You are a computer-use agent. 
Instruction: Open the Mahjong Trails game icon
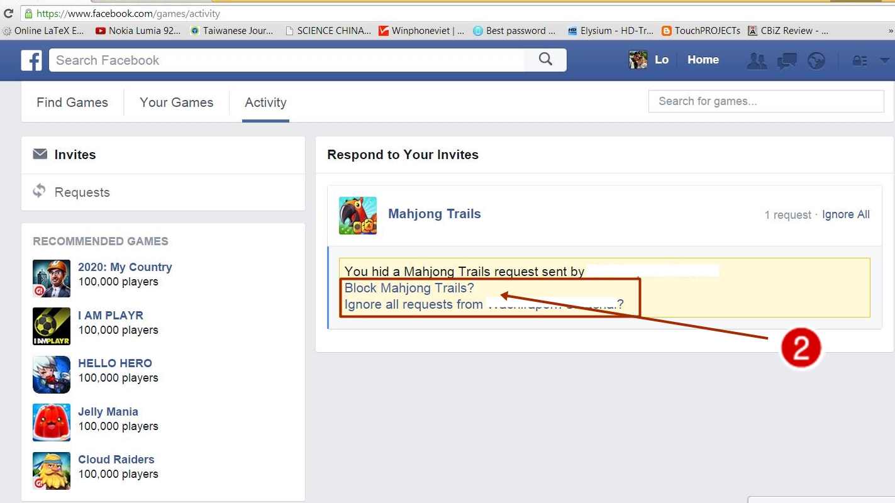[x=358, y=216]
